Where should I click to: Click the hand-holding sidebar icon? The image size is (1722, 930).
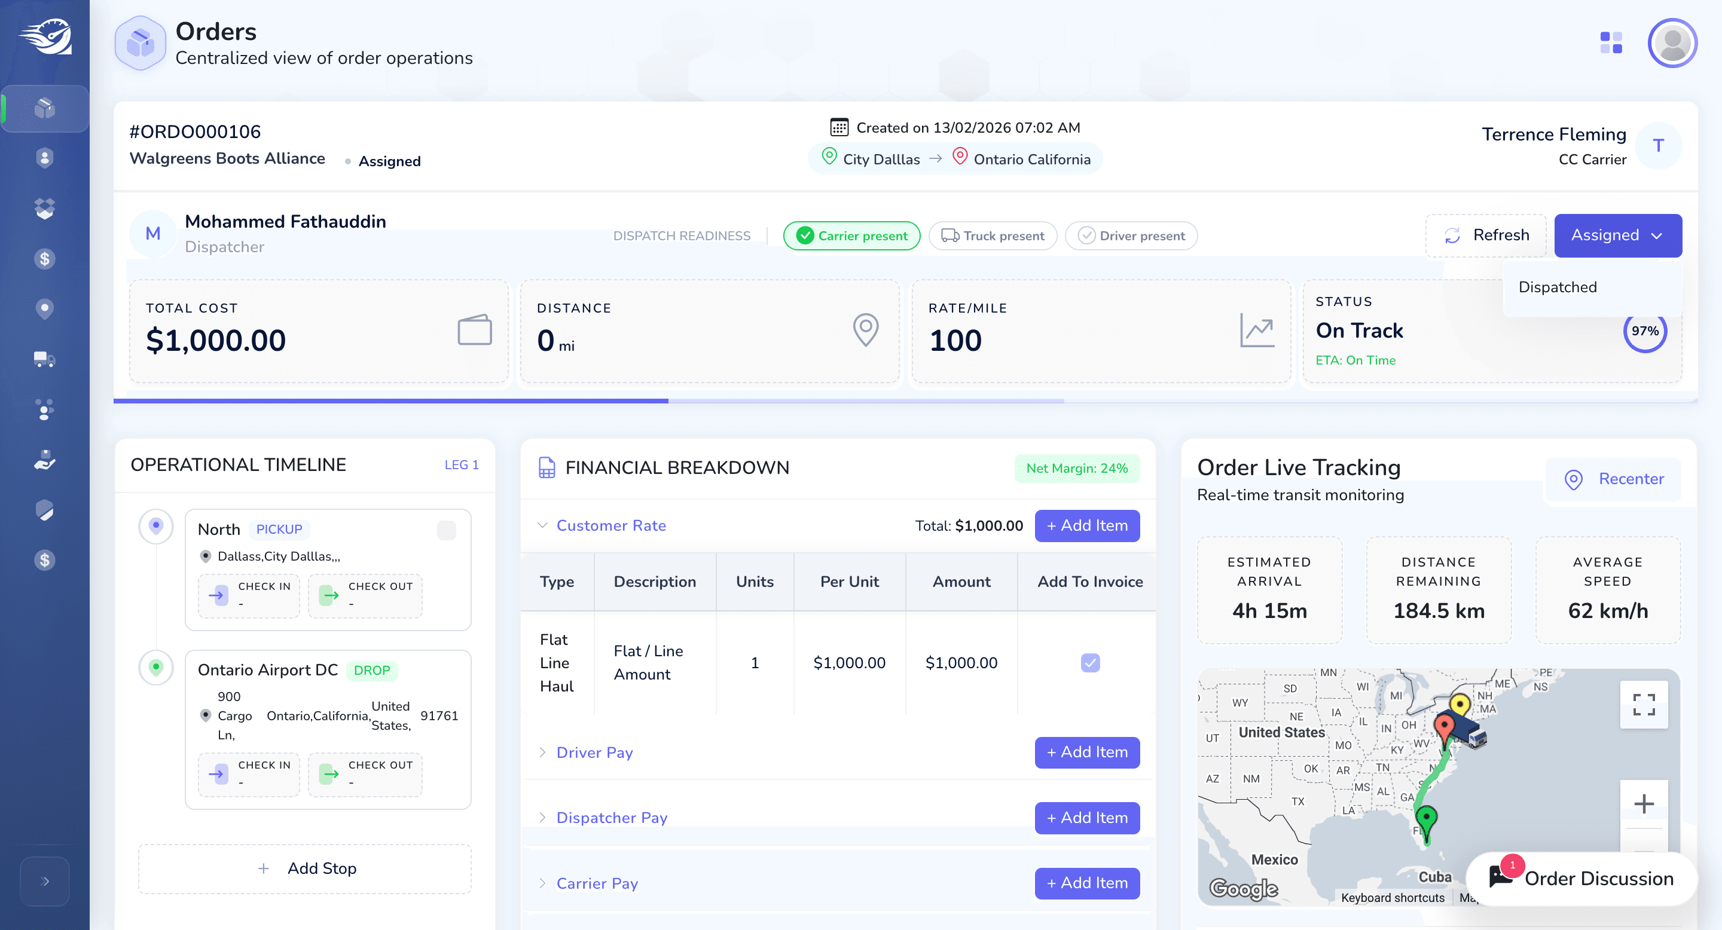45,460
